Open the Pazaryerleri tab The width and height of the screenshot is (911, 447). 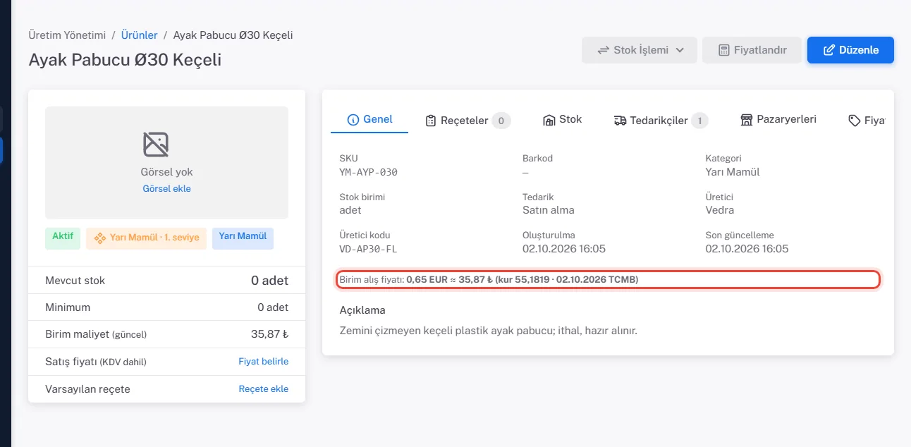778,120
